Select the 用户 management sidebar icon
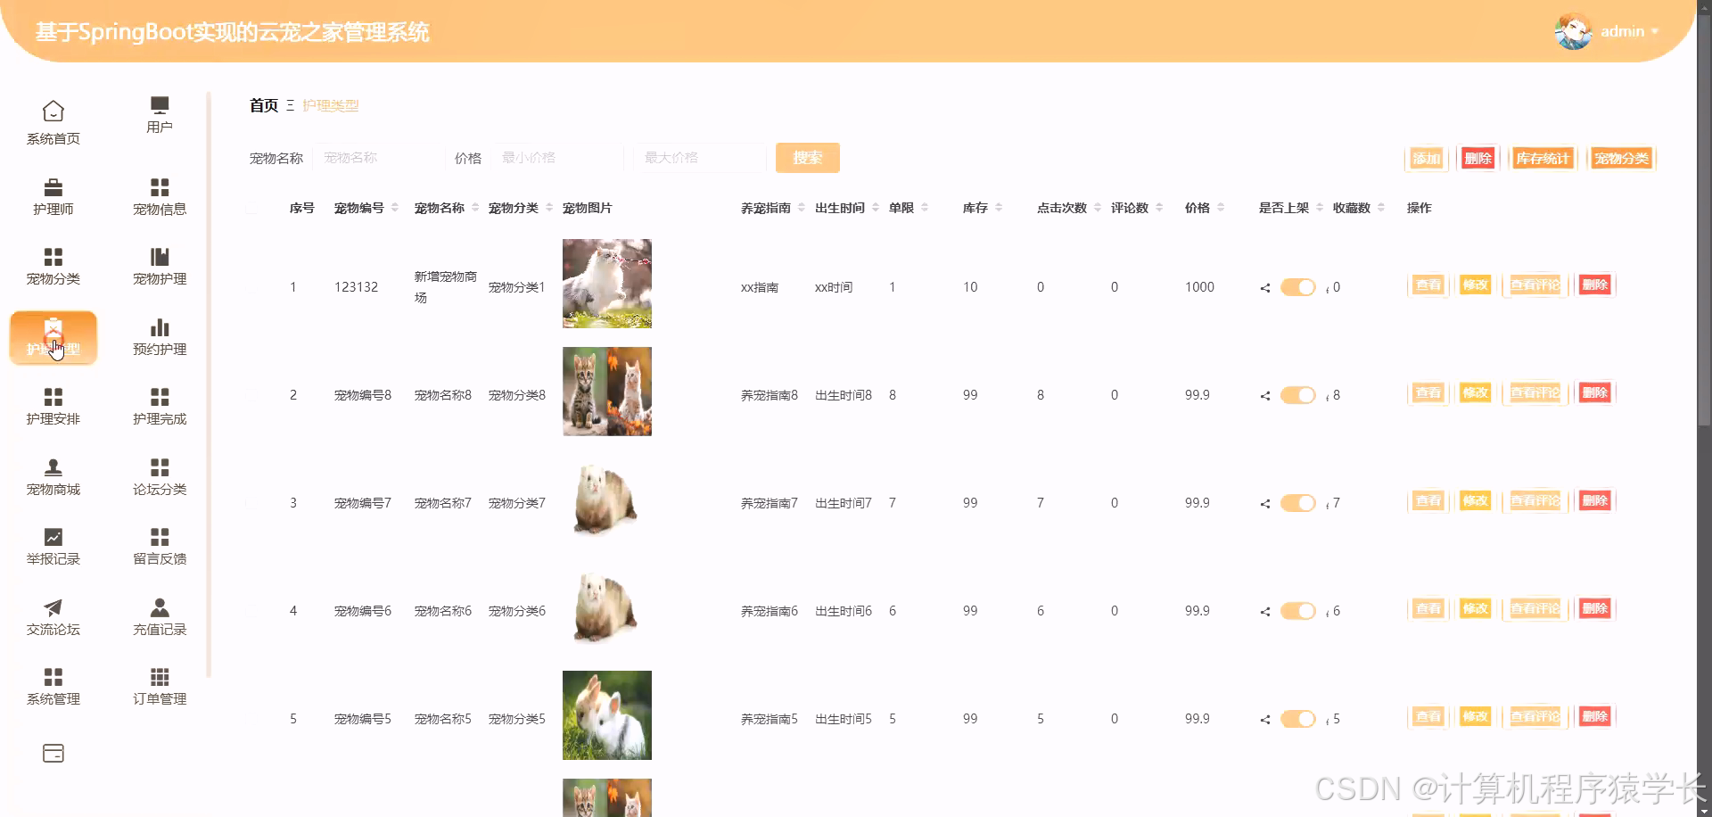1712x817 pixels. coord(159,114)
